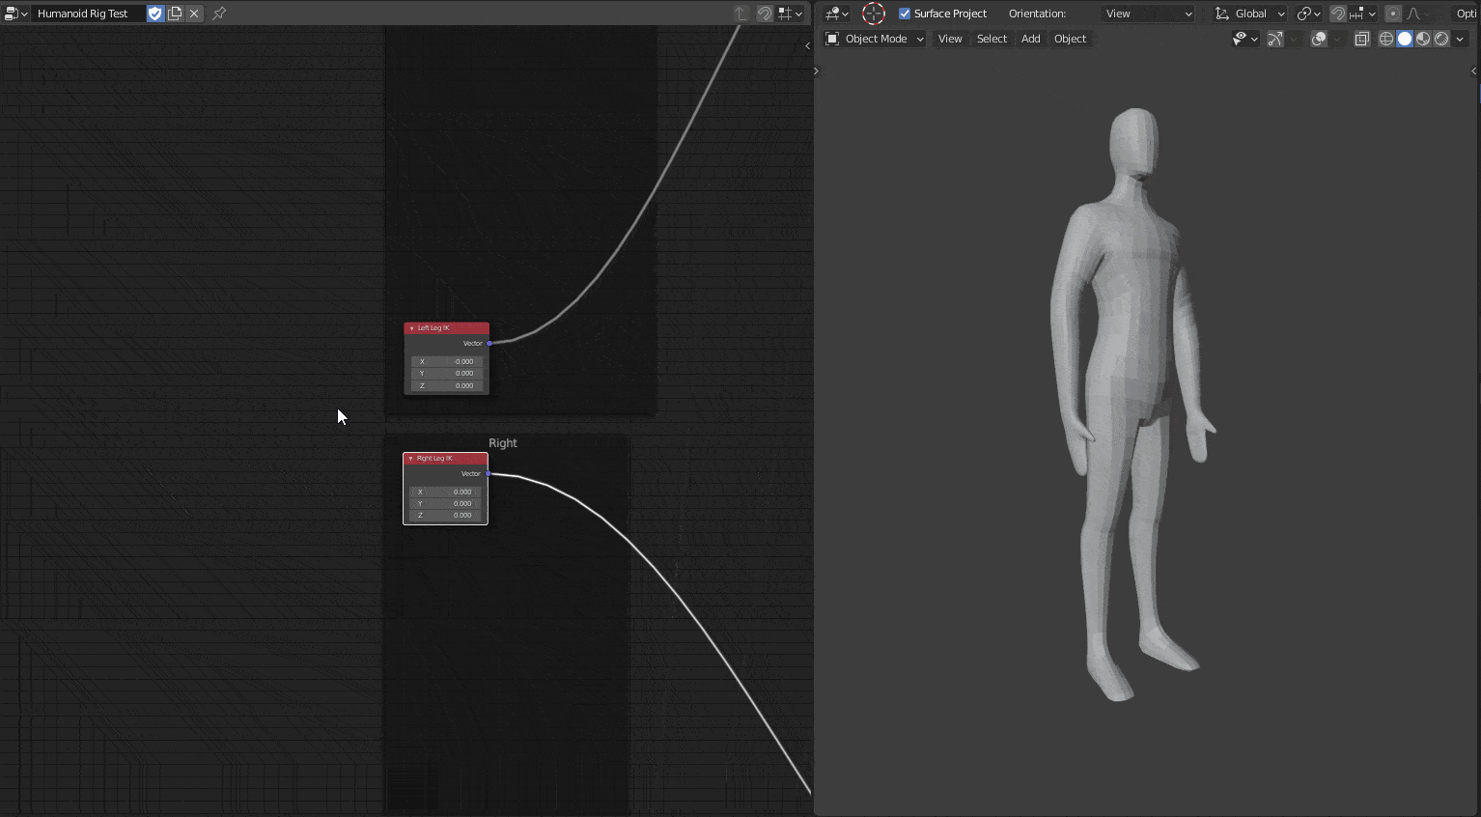Collapse the Left Leg IK node
The image size is (1481, 817).
(x=411, y=328)
